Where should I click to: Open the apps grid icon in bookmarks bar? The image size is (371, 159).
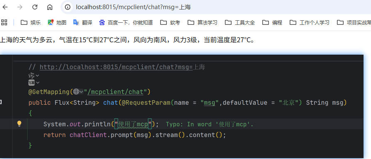[4, 22]
